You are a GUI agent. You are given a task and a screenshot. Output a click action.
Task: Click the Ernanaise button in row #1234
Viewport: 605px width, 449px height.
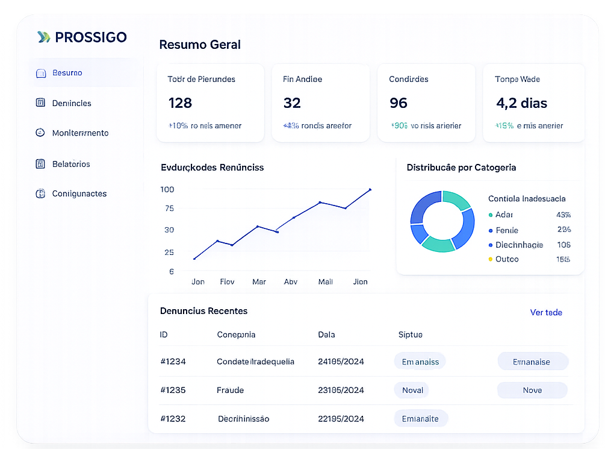(533, 362)
